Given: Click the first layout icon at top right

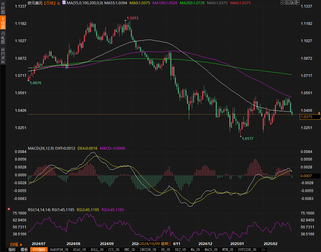Looking at the screenshot, I should pyautogui.click(x=283, y=3).
